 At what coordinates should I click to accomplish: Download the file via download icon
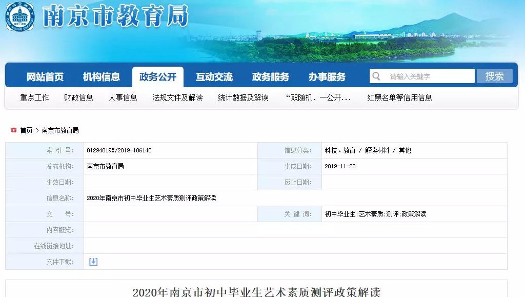[93, 262]
